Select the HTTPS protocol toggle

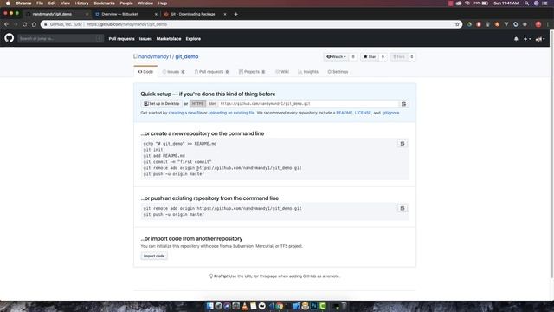coord(197,104)
